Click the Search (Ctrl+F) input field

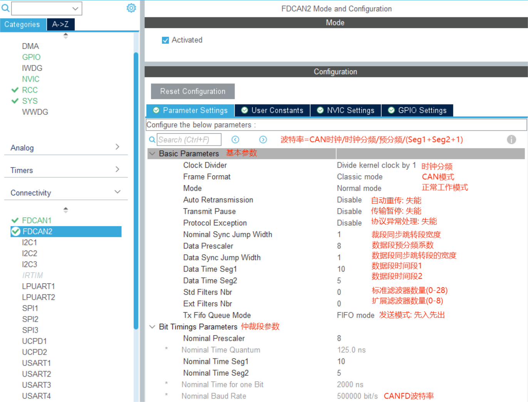coord(189,140)
